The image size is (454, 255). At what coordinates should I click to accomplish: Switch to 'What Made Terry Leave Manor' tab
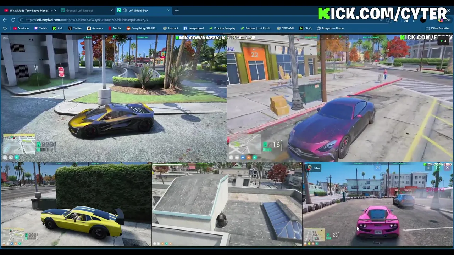(x=29, y=11)
